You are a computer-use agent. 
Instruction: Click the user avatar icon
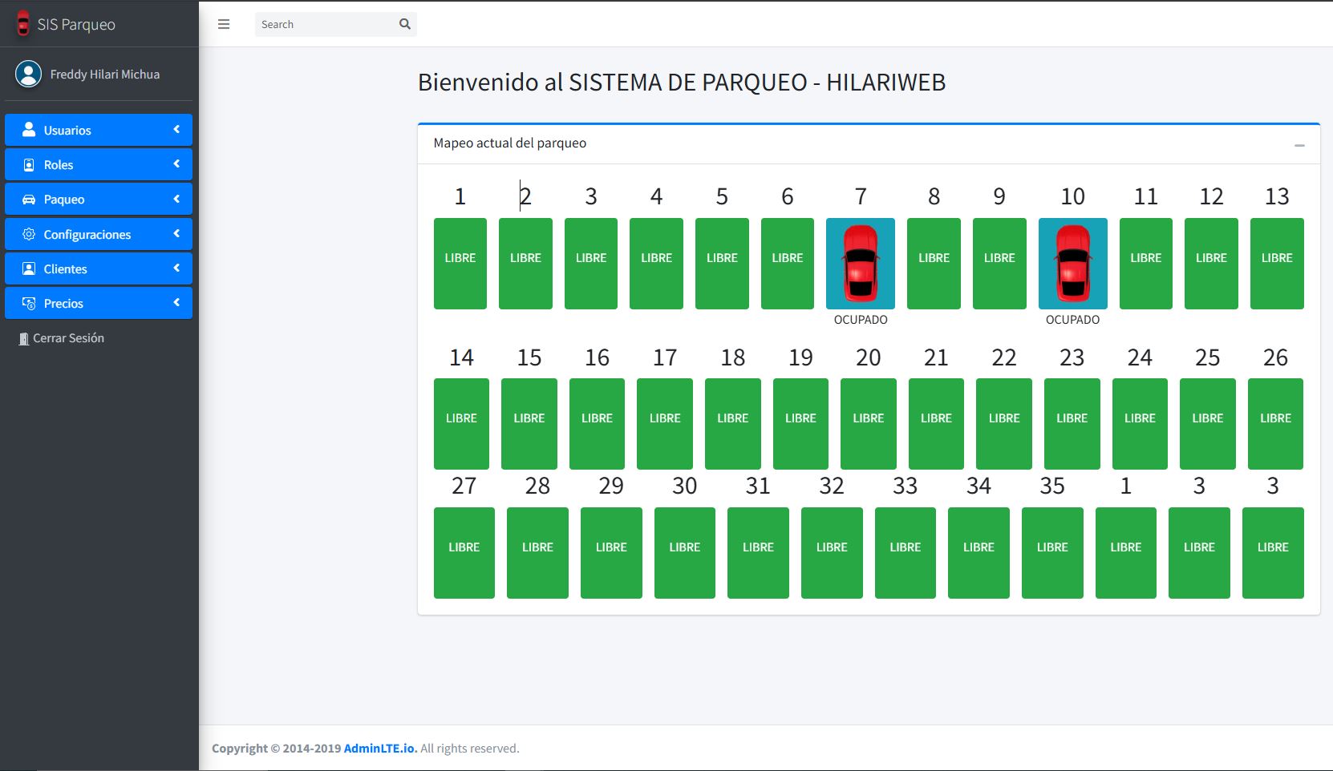click(28, 74)
